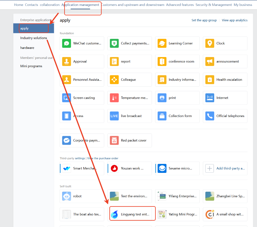Screen dimensions: 257x227
Task: Click the Red packet cover icon
Action: coord(114,140)
